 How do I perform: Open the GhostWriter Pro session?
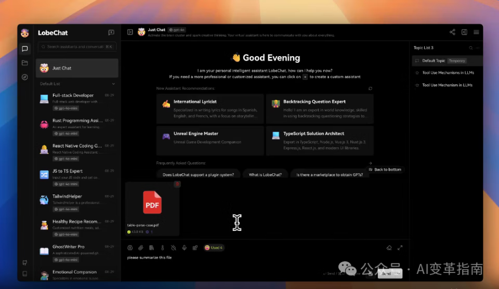coord(77,253)
